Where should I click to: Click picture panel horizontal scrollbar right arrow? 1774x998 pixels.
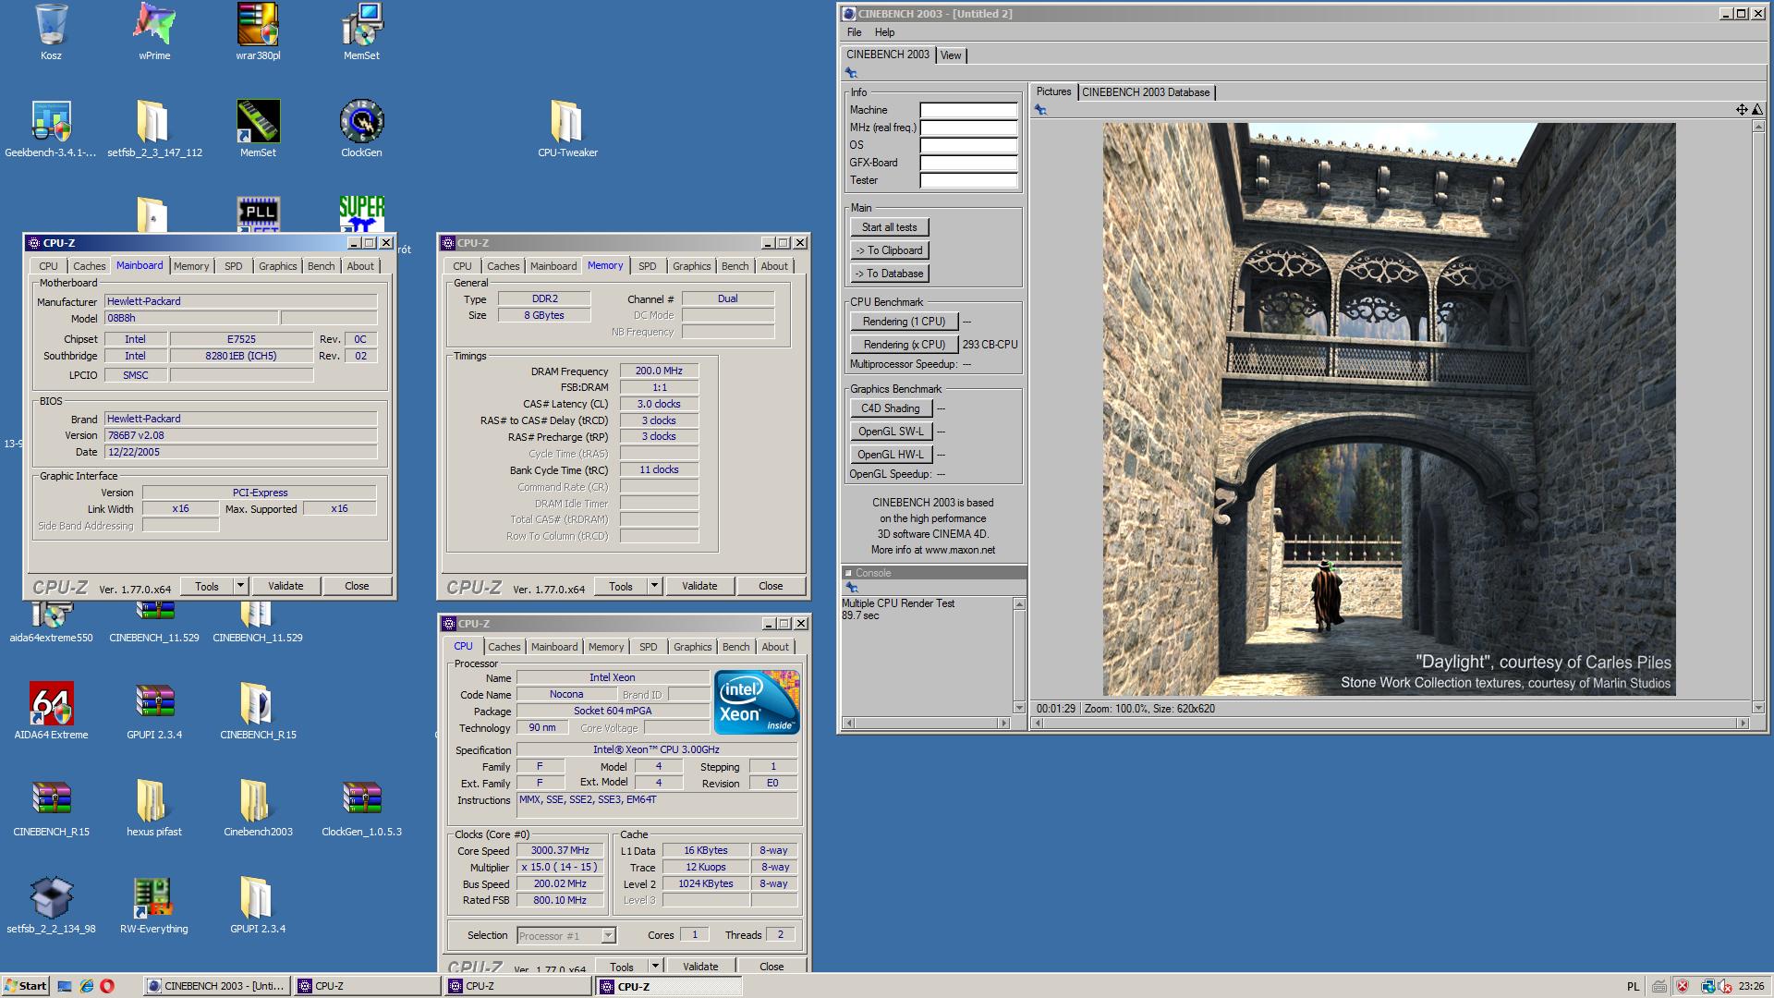[1744, 724]
